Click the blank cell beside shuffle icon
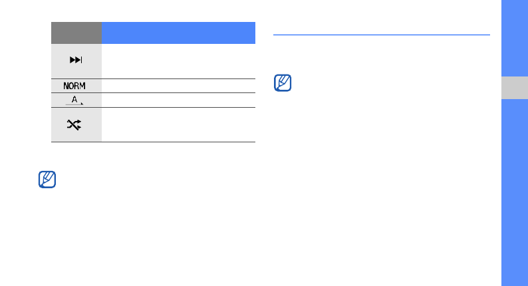 [178, 124]
